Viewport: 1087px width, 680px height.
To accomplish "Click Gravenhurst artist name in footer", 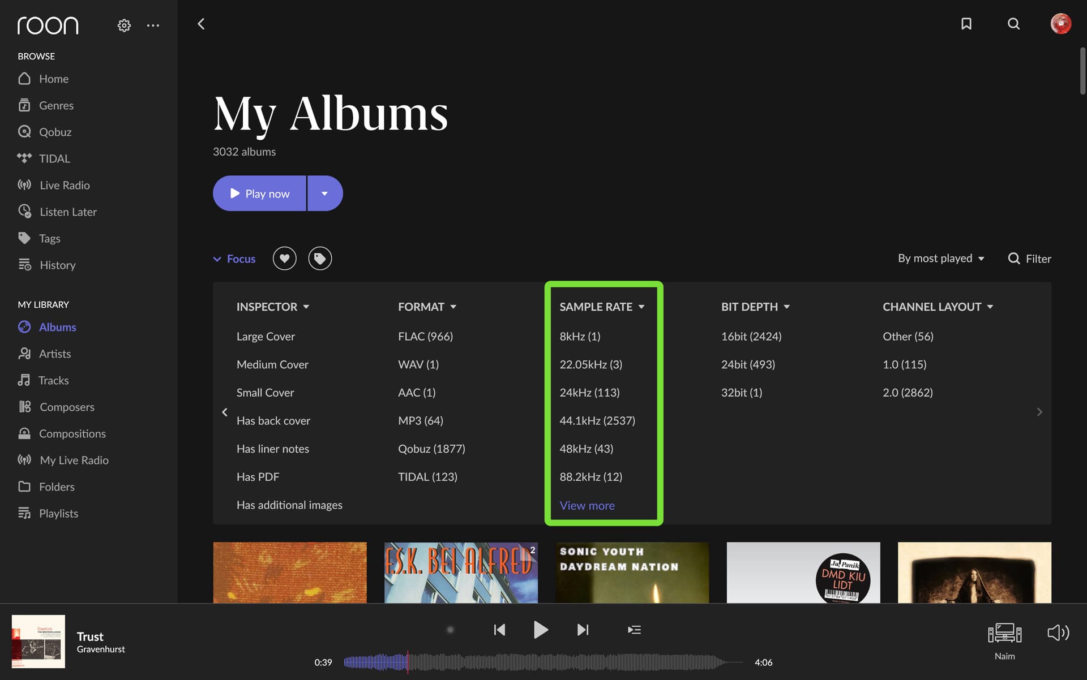I will (101, 649).
